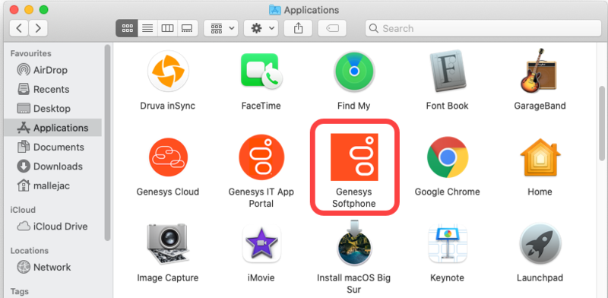Switch to column view

tap(167, 28)
